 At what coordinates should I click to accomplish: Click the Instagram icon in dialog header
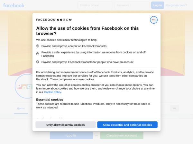pos(64,20)
